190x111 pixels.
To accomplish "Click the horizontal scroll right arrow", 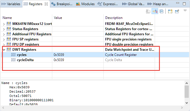I will pos(182,108).
